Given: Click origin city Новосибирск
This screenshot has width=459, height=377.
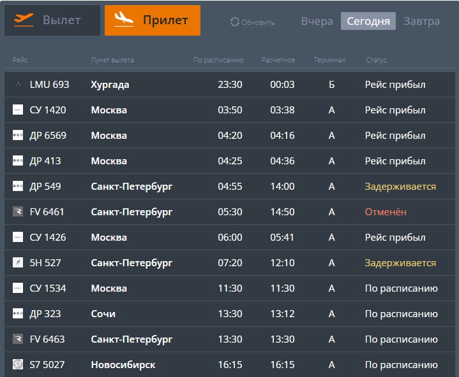Looking at the screenshot, I should pos(123,364).
